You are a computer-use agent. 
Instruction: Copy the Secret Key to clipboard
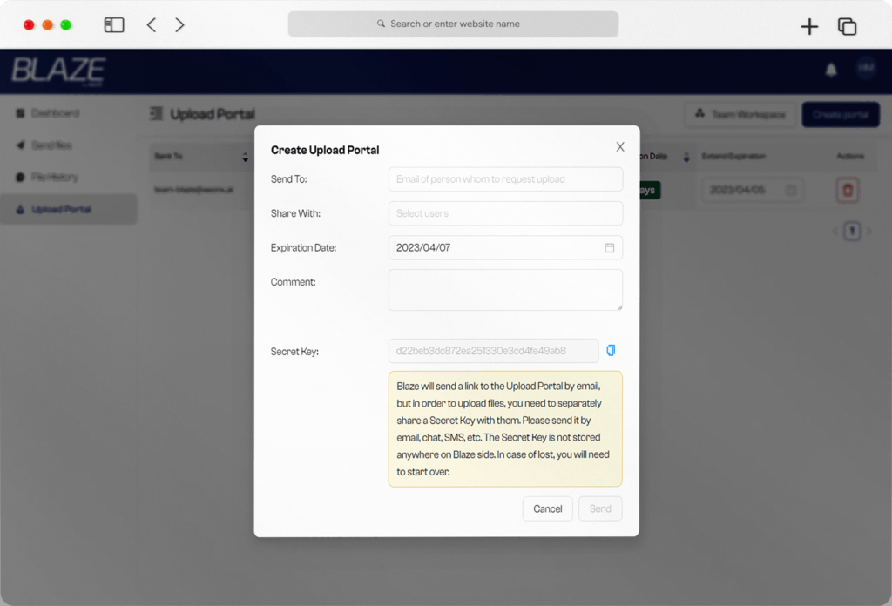(x=611, y=351)
